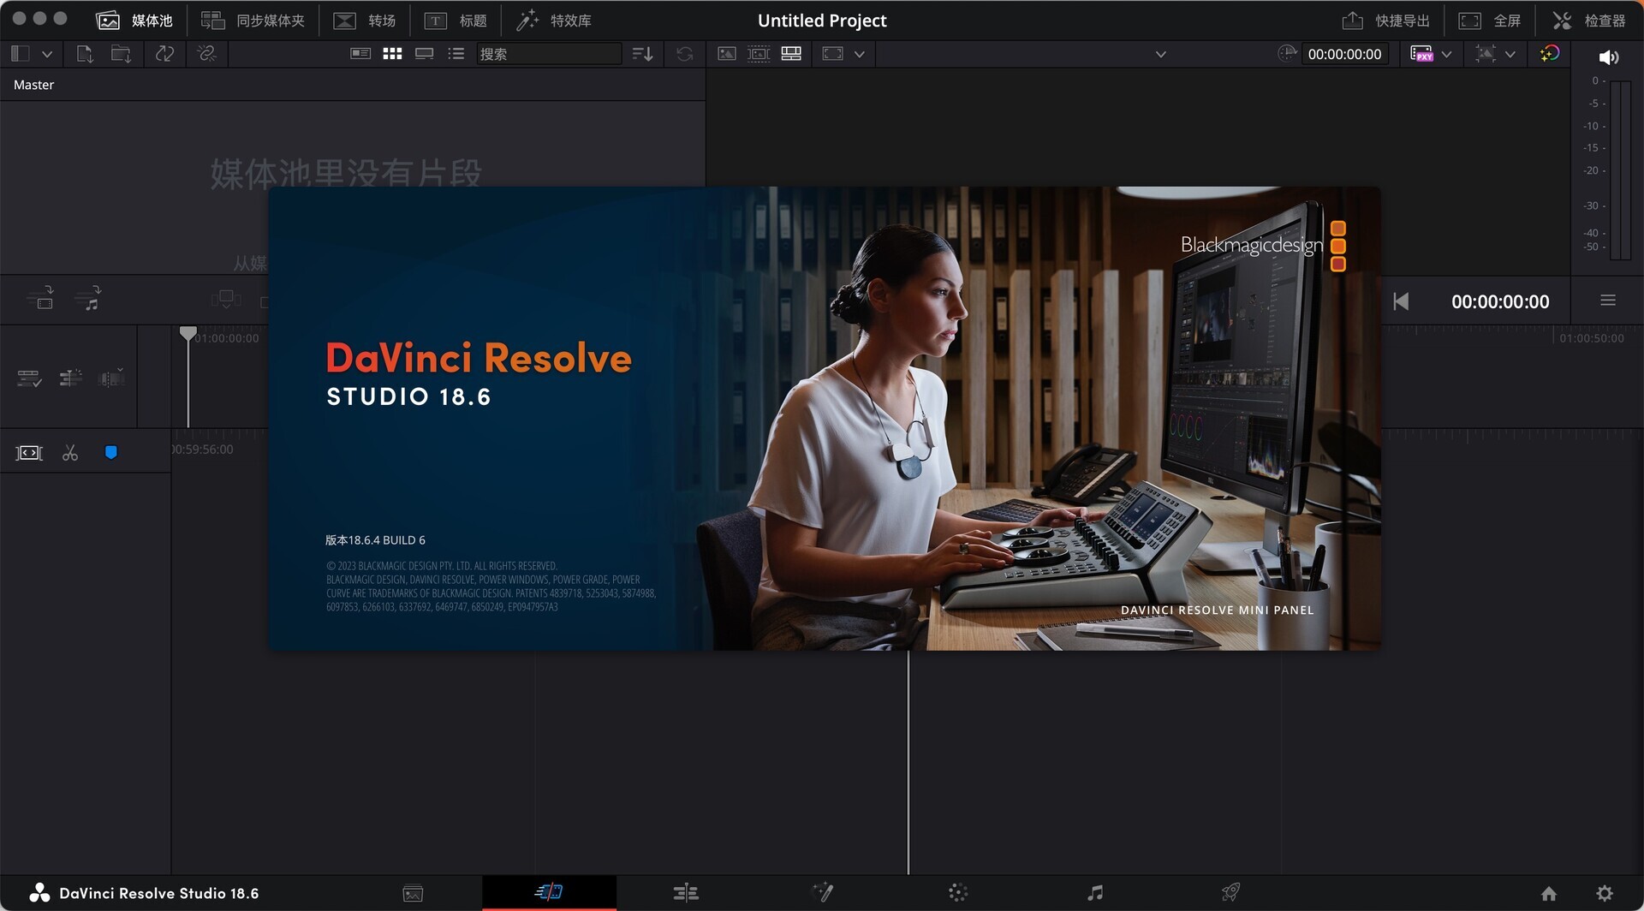Dismiss the DaVinci Resolve splash screen
Image resolution: width=1644 pixels, height=911 pixels.
(824, 418)
